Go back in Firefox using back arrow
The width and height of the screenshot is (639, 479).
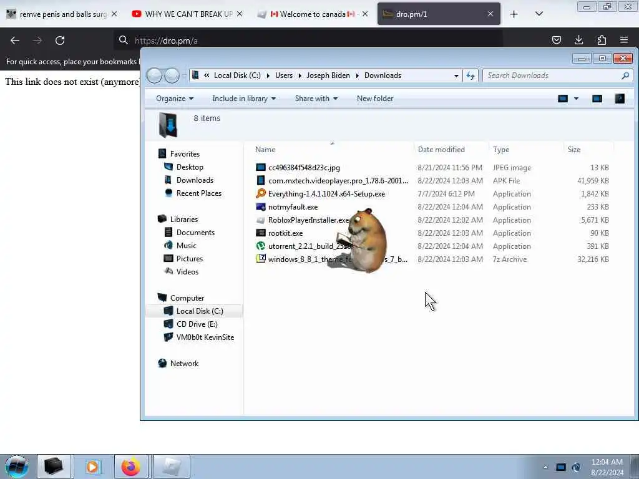pyautogui.click(x=15, y=41)
